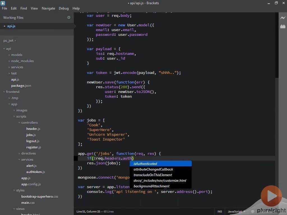Click Line 51, Column 25 cursor position

pyautogui.click(x=88, y=212)
